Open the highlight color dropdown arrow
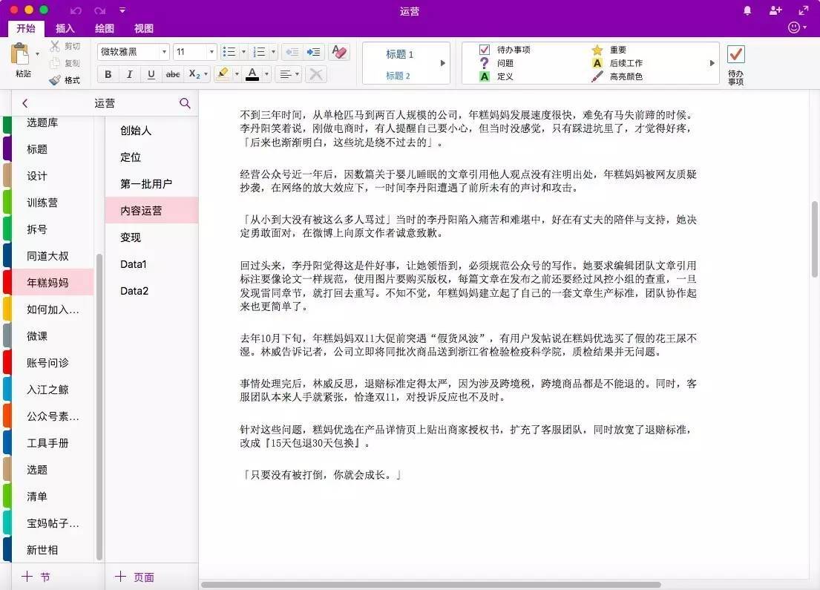 (x=237, y=74)
